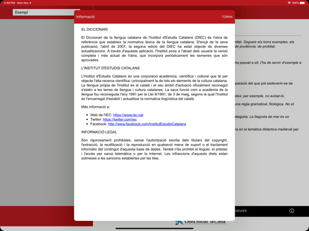
Task: Click the 'Twitter:' bullet label
Action: coord(96,119)
